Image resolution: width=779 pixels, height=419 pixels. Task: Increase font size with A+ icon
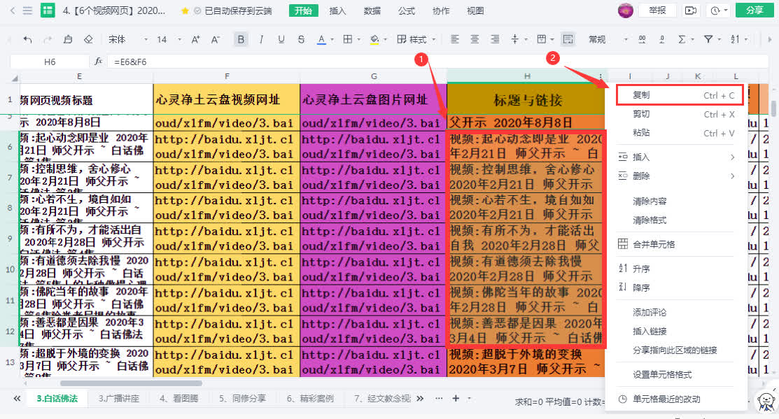[x=196, y=39]
